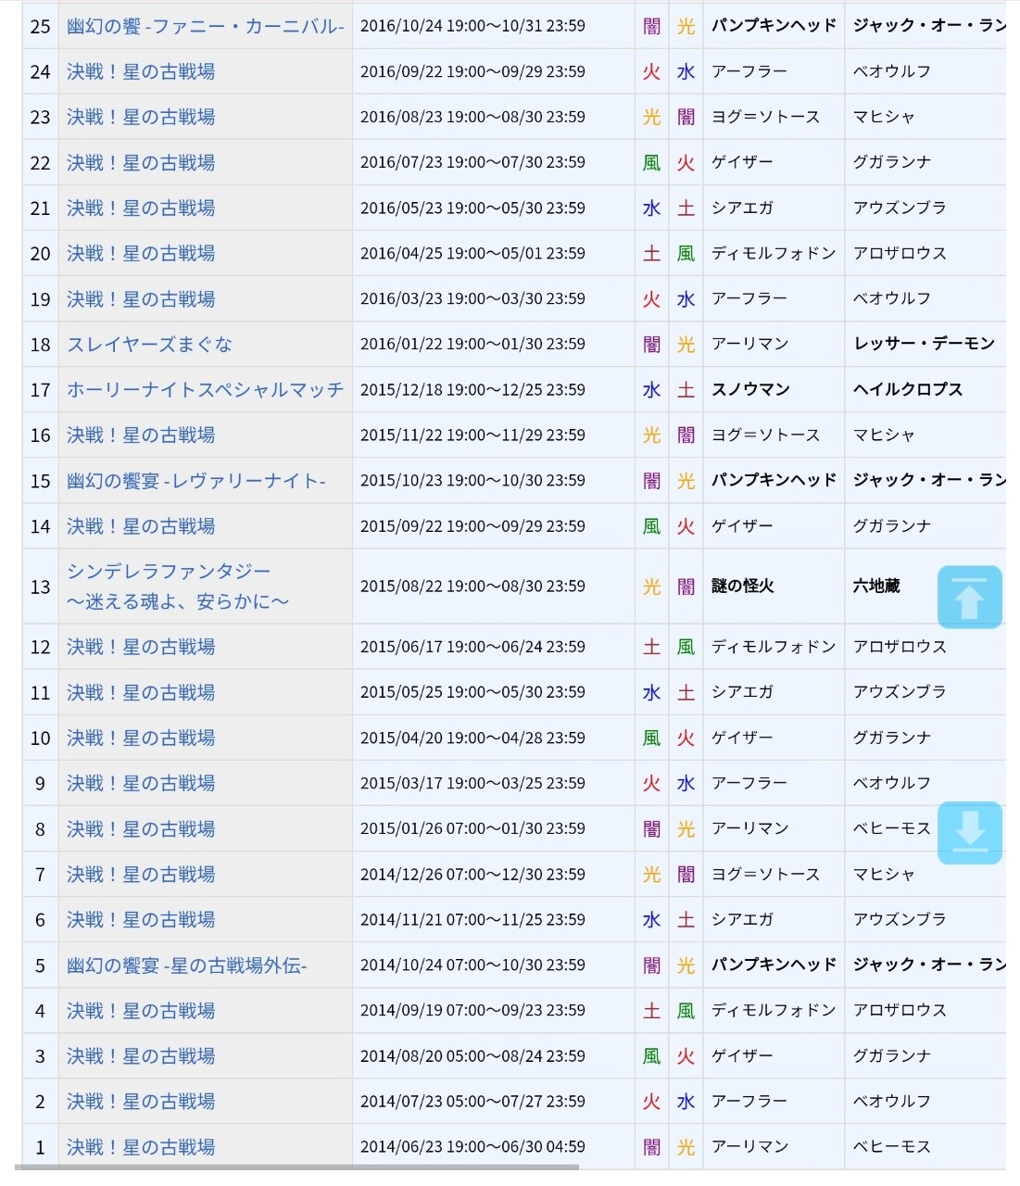Open 幽幻の饗宴 星の古戦場外伝 link
1020x1186 pixels.
pos(186,965)
